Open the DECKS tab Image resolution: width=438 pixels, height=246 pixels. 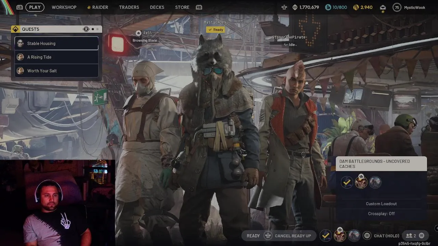tap(157, 7)
